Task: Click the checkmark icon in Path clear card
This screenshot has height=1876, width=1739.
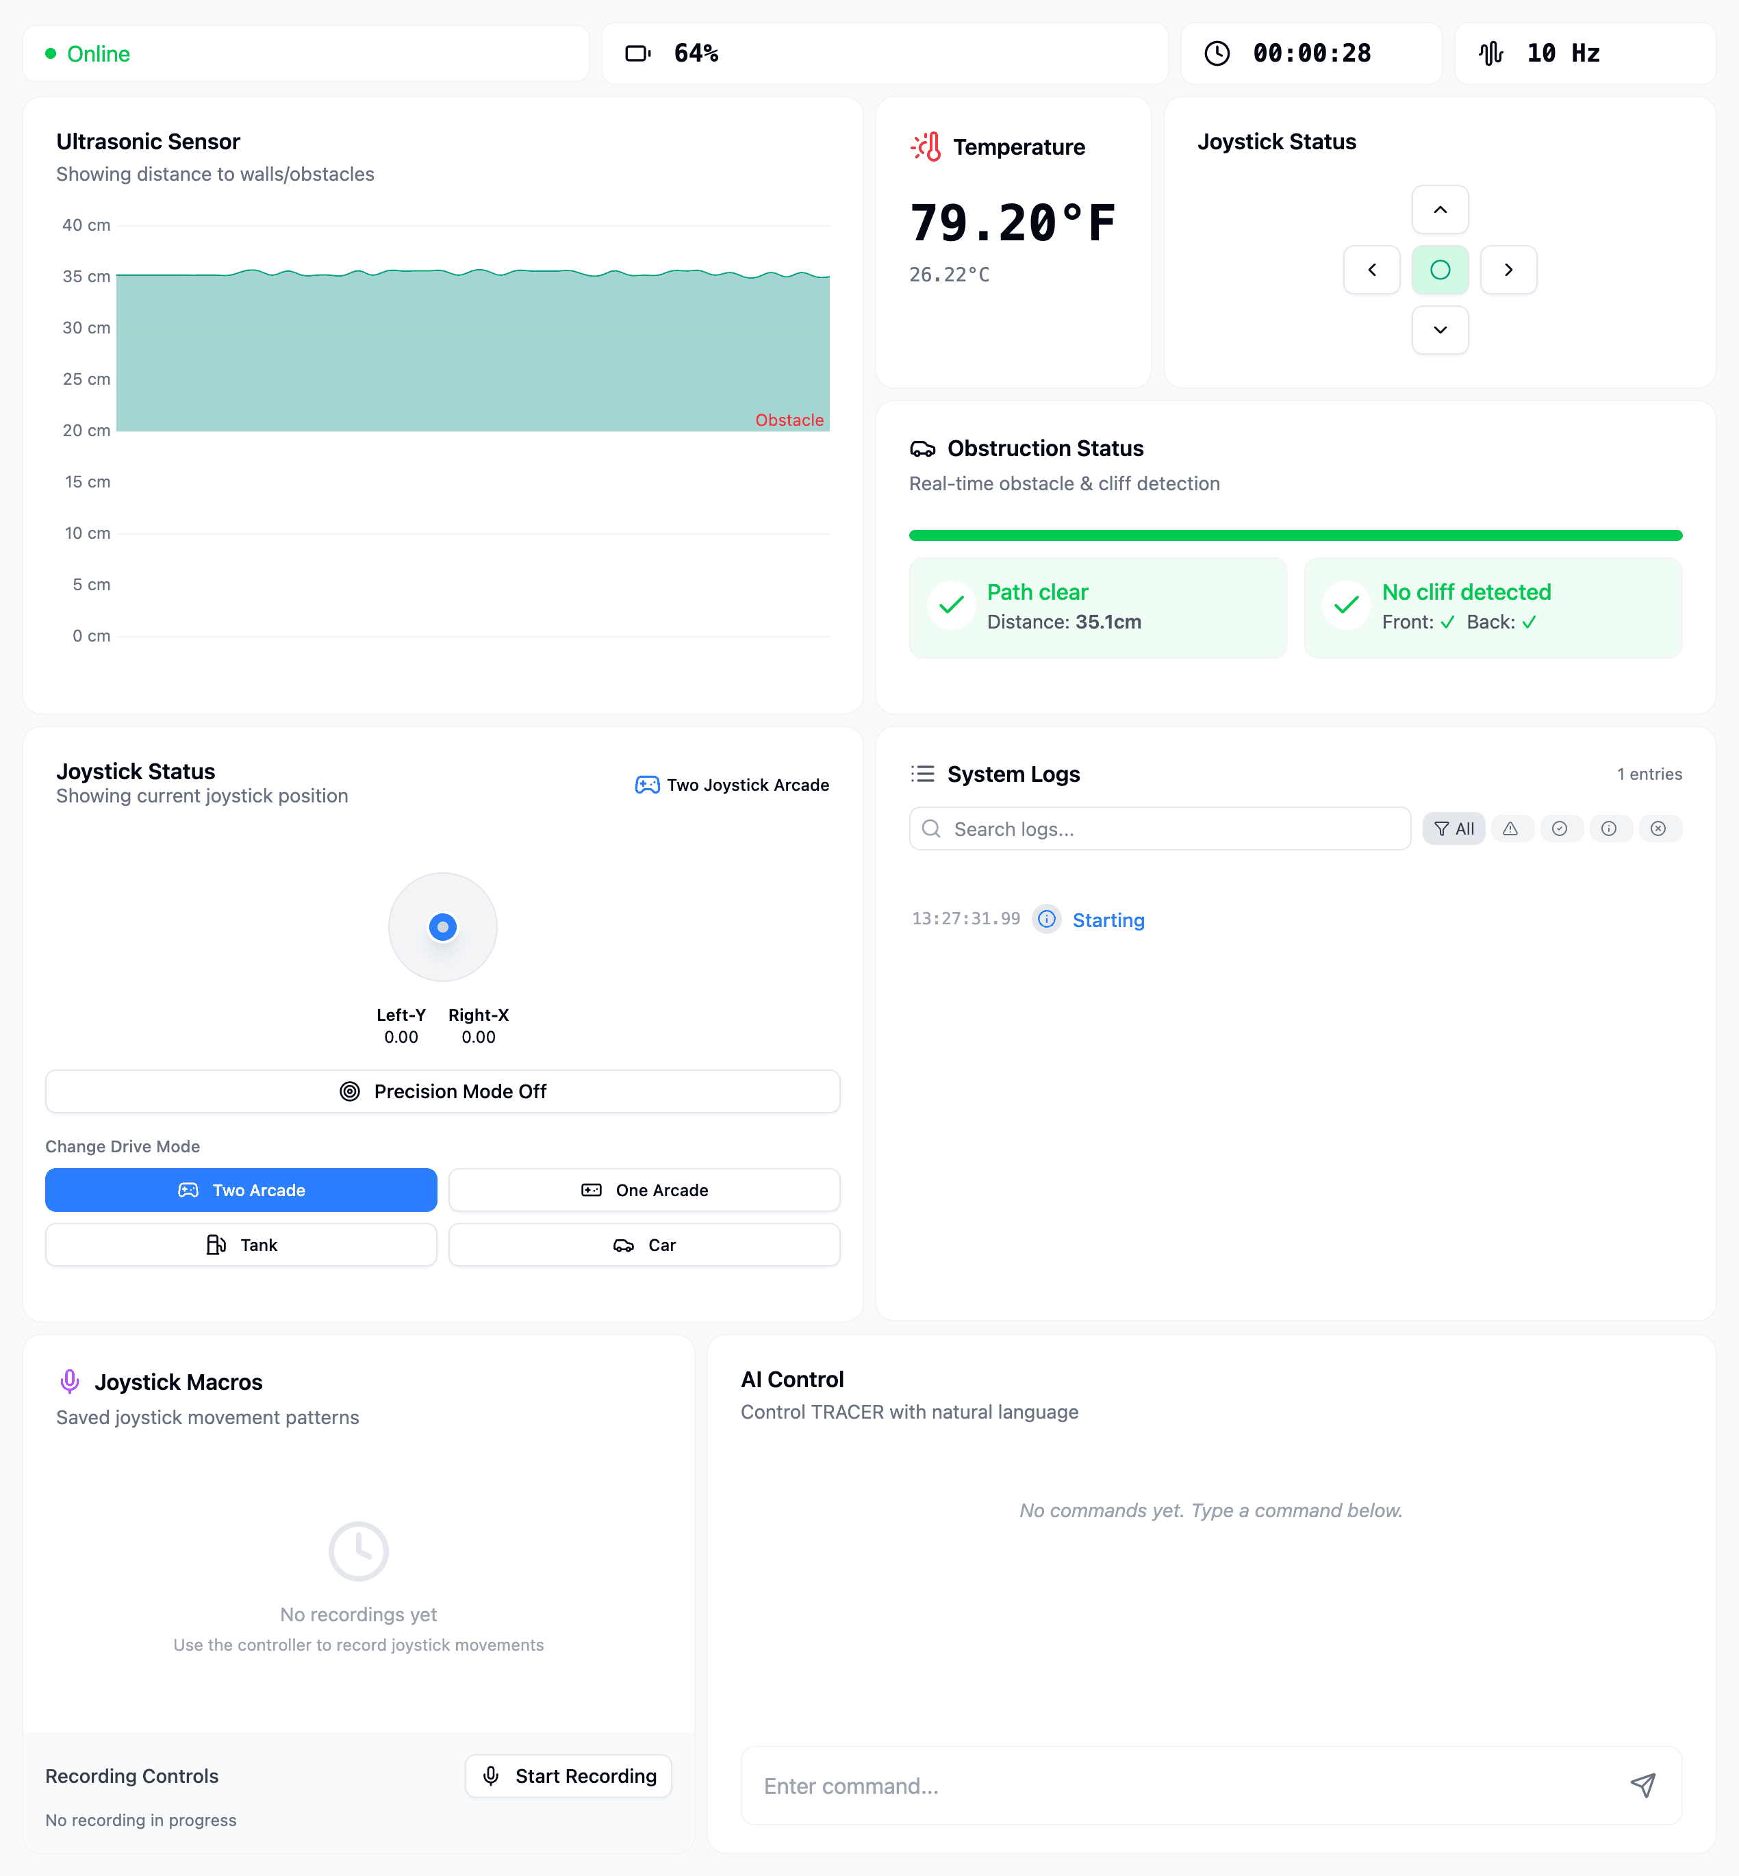Action: [x=952, y=605]
